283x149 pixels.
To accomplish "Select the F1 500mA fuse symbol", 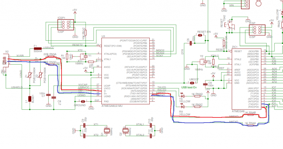I will pos(38,48).
